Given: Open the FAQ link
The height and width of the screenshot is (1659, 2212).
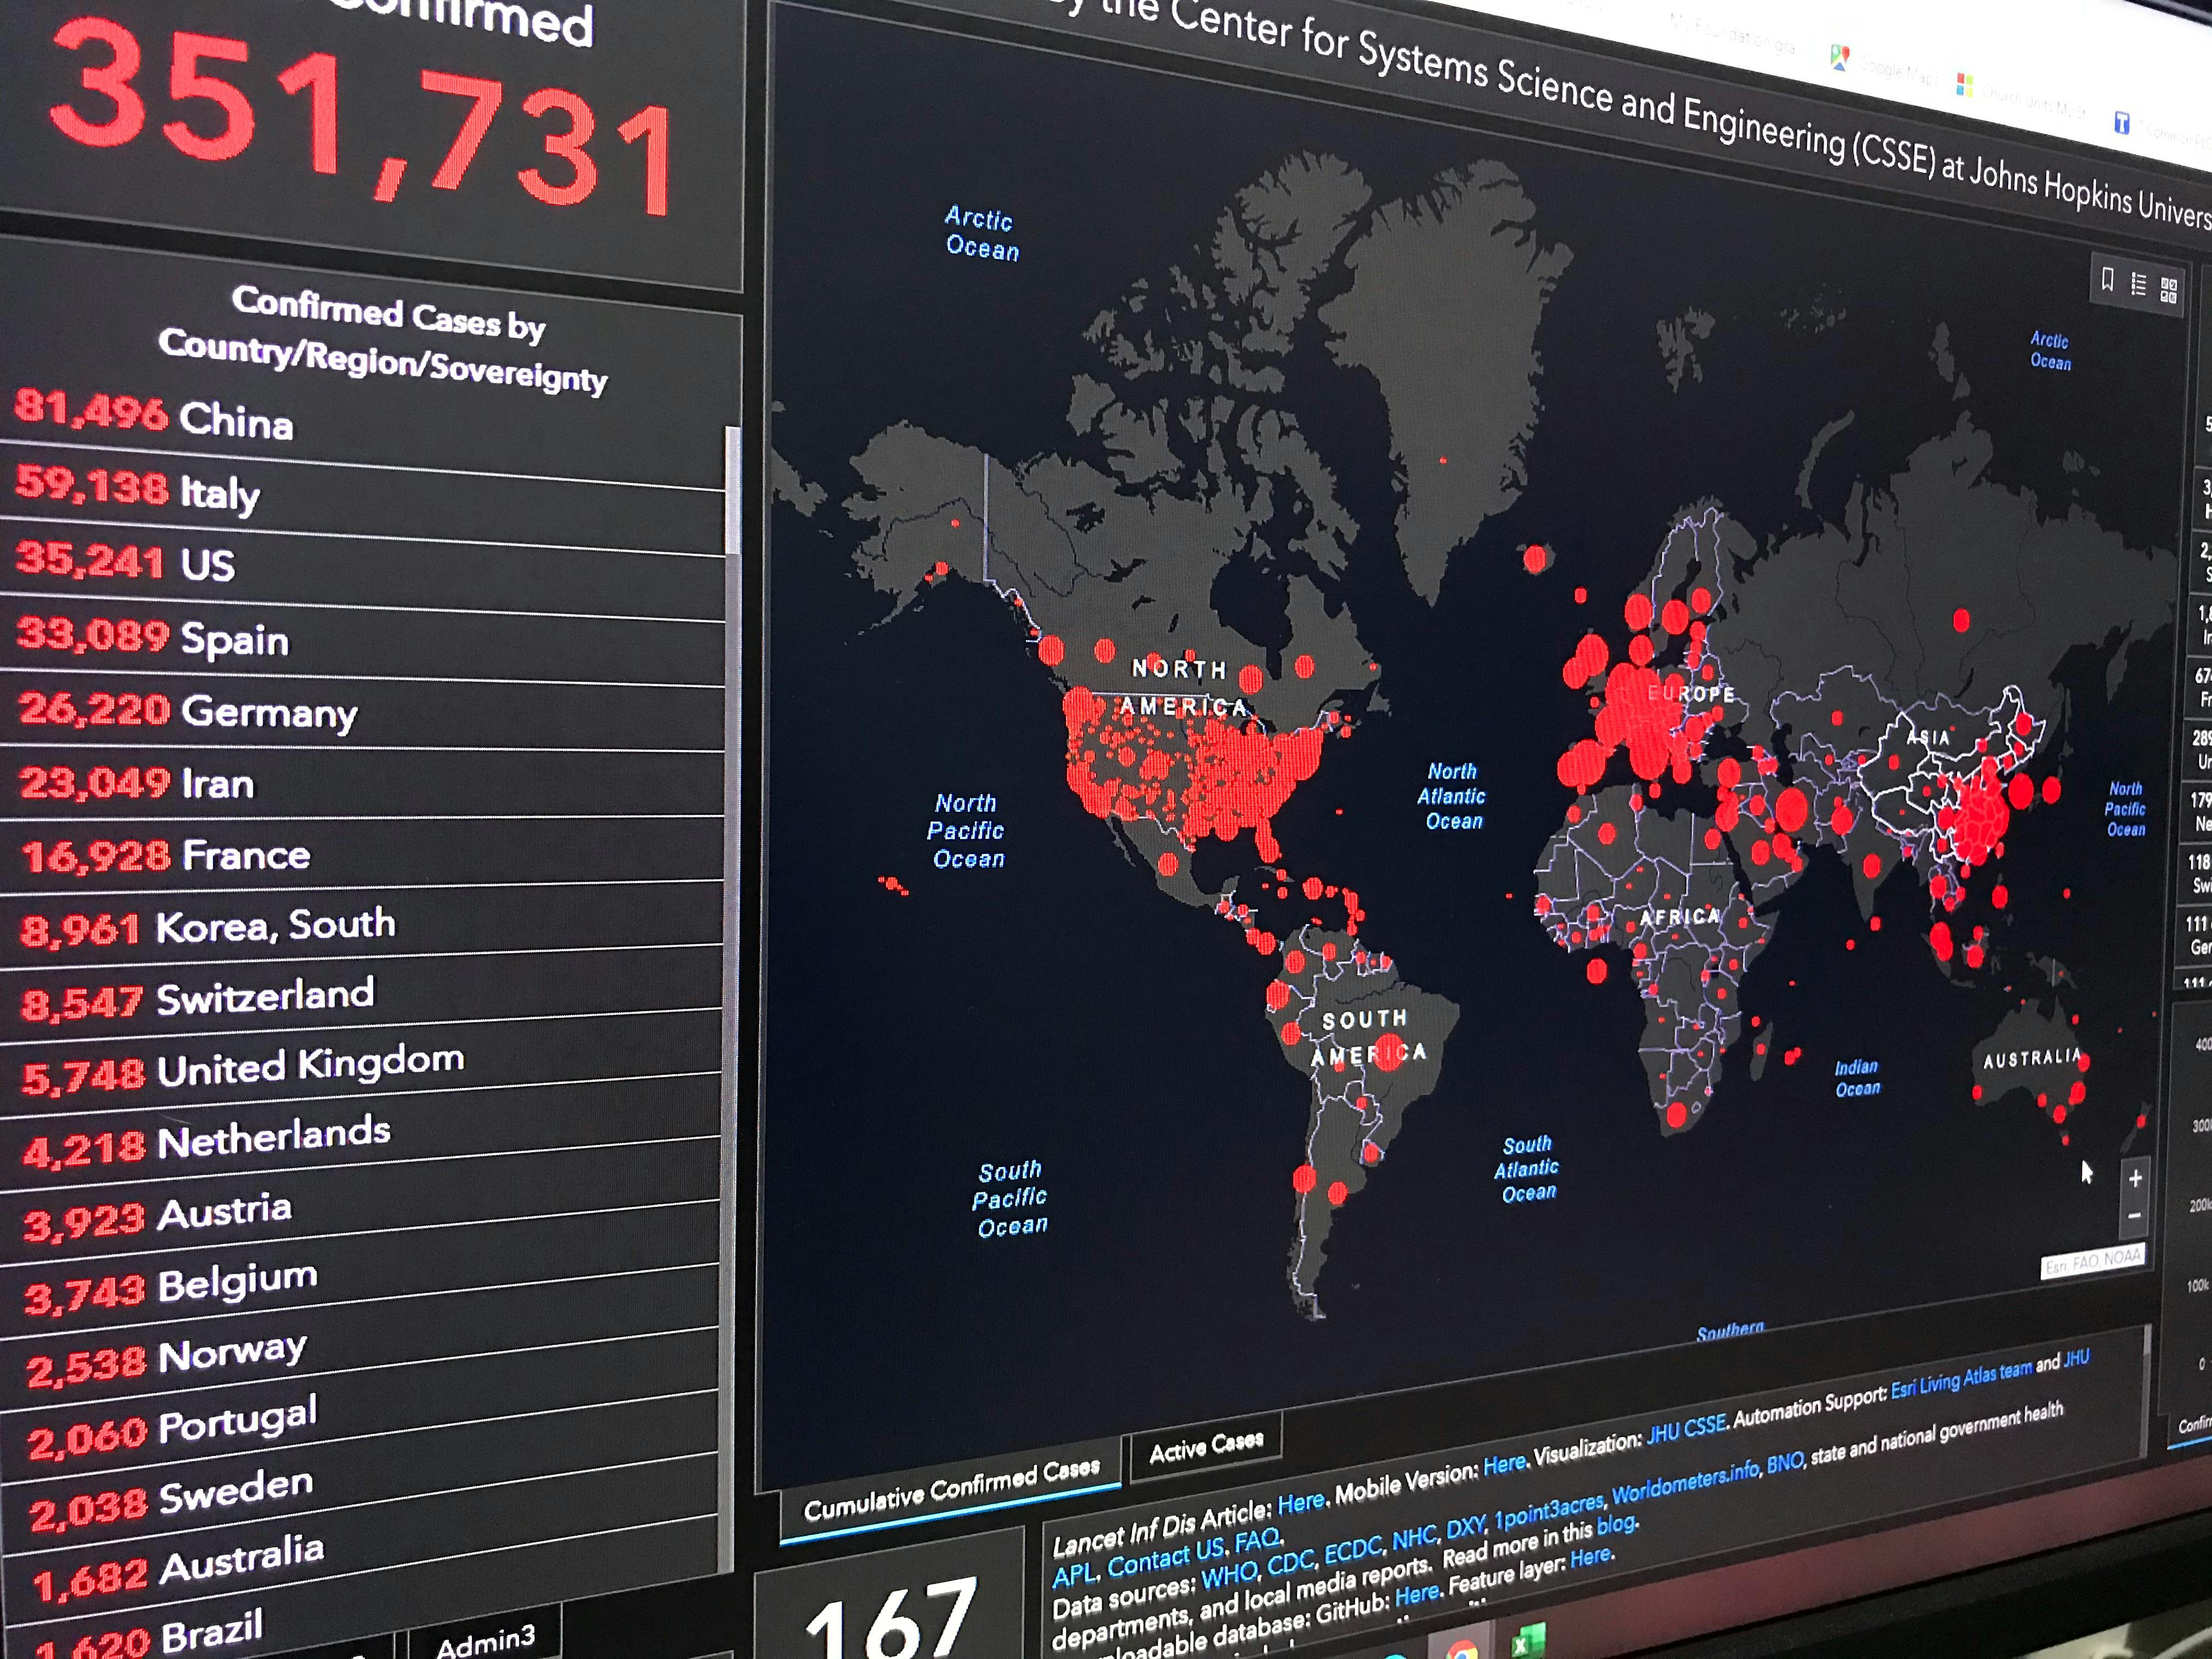Looking at the screenshot, I should coord(1258,1540).
